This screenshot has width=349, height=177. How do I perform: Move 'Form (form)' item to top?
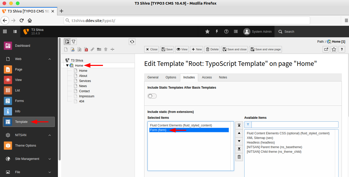click(239, 125)
